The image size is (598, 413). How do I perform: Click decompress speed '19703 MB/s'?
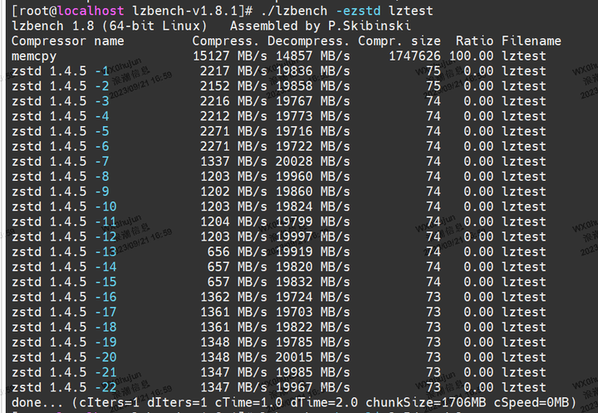click(313, 313)
